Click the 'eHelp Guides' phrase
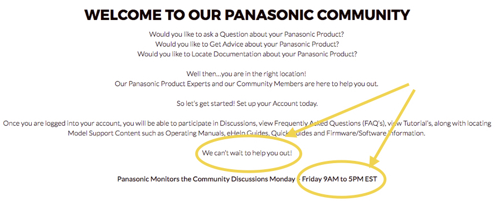Screen dimensions: 495x201 [x=245, y=133]
